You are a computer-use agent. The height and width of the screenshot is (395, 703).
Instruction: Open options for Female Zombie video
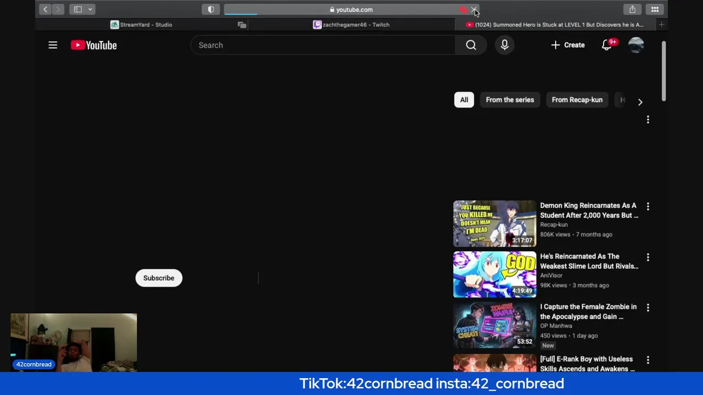pos(648,308)
